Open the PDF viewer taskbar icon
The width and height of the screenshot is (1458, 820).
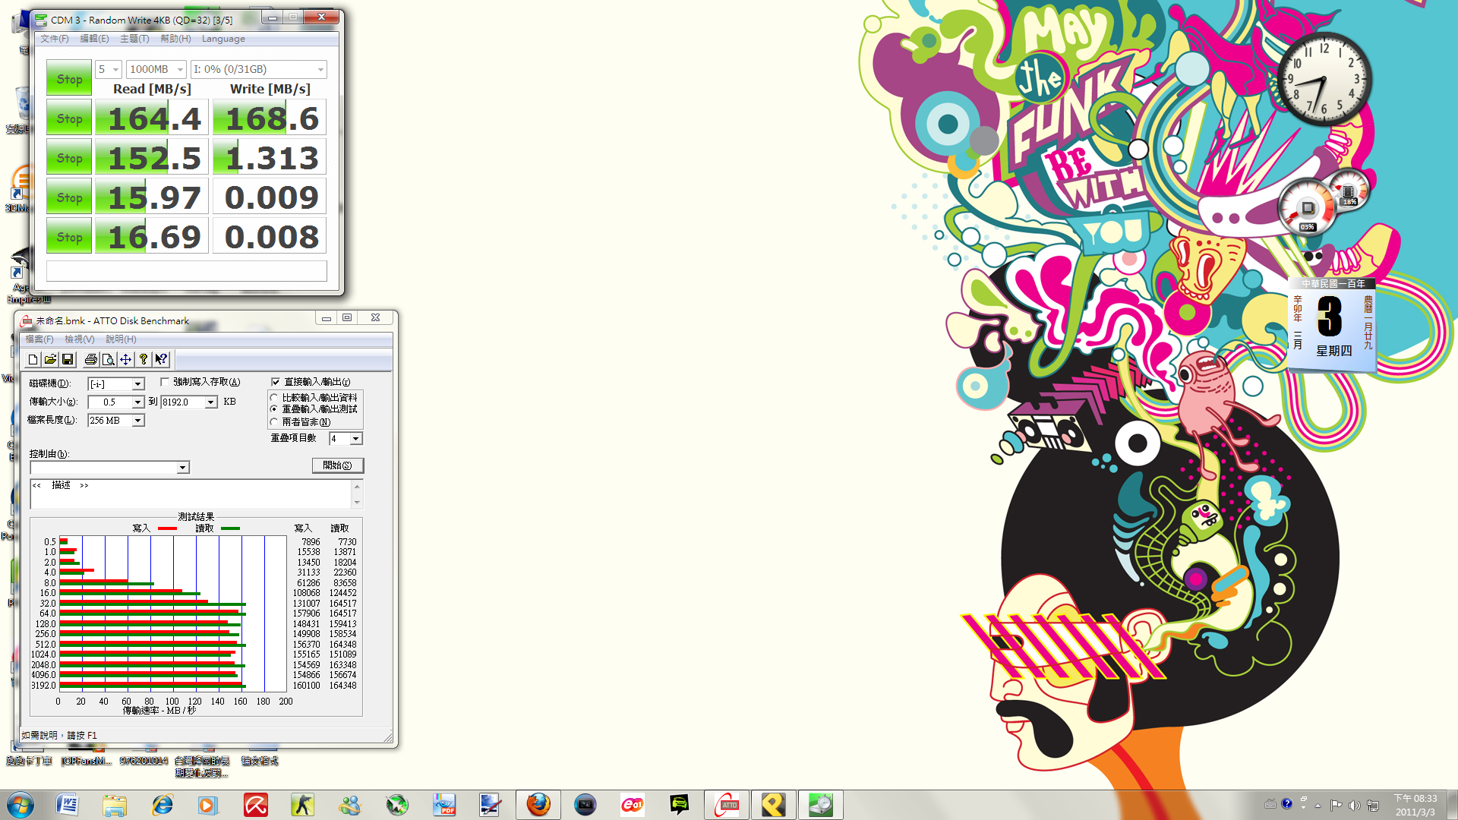(x=444, y=805)
